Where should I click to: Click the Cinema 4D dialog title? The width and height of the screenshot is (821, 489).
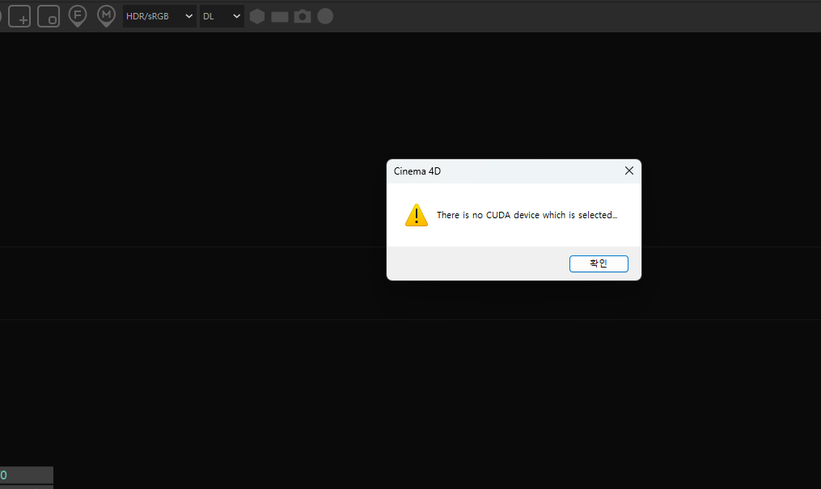point(417,171)
